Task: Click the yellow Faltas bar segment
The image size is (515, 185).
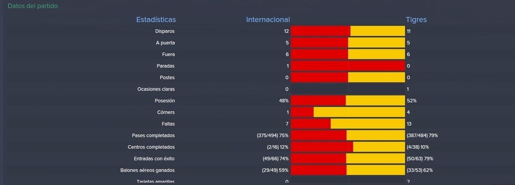Action: (x=368, y=124)
